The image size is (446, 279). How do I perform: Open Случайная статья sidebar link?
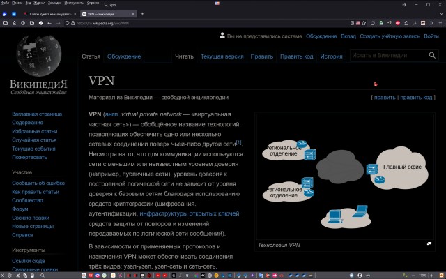[34, 139]
